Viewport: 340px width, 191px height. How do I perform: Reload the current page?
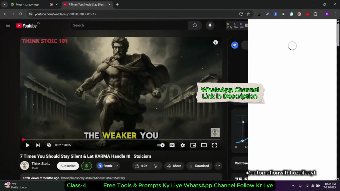[x=21, y=14]
